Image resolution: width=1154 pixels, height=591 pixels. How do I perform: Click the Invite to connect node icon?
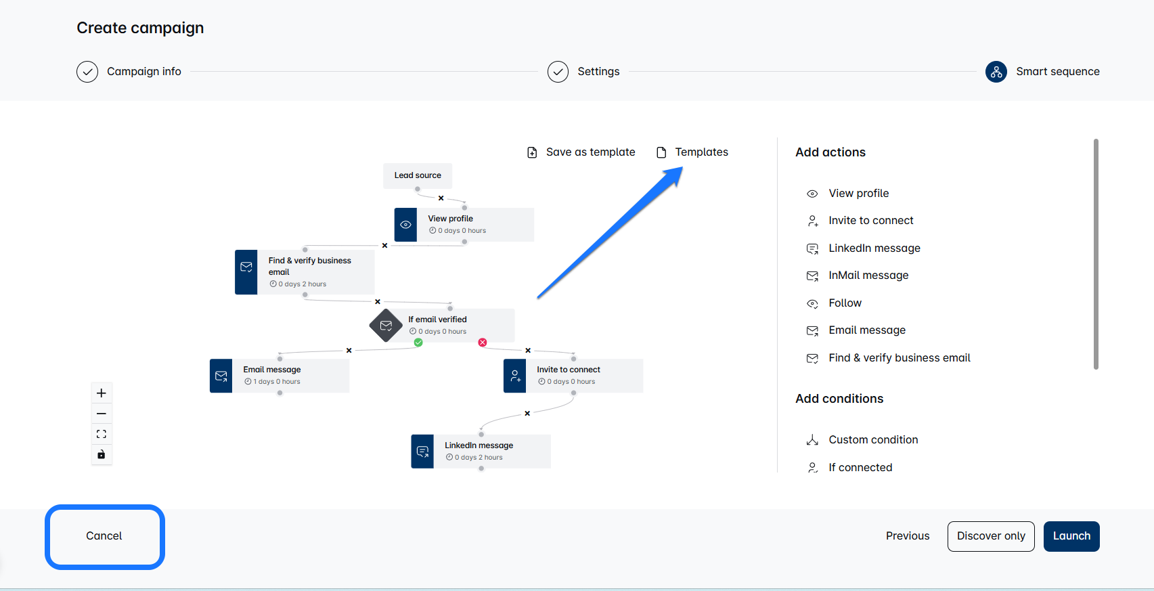click(515, 376)
